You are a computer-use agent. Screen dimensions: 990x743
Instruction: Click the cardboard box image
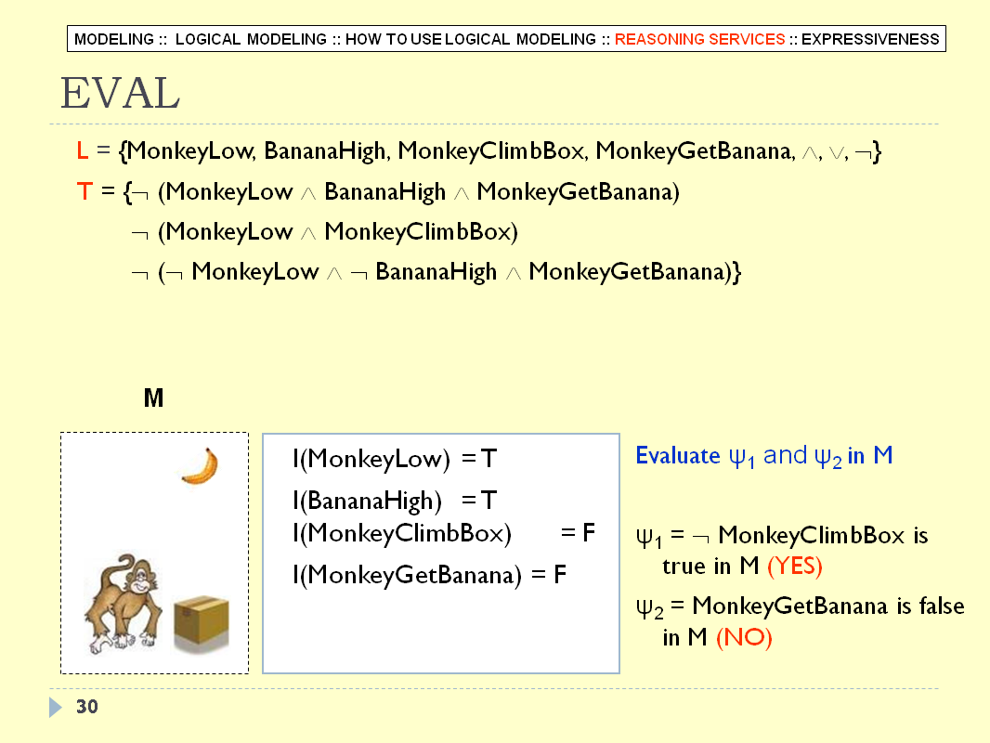tap(202, 623)
